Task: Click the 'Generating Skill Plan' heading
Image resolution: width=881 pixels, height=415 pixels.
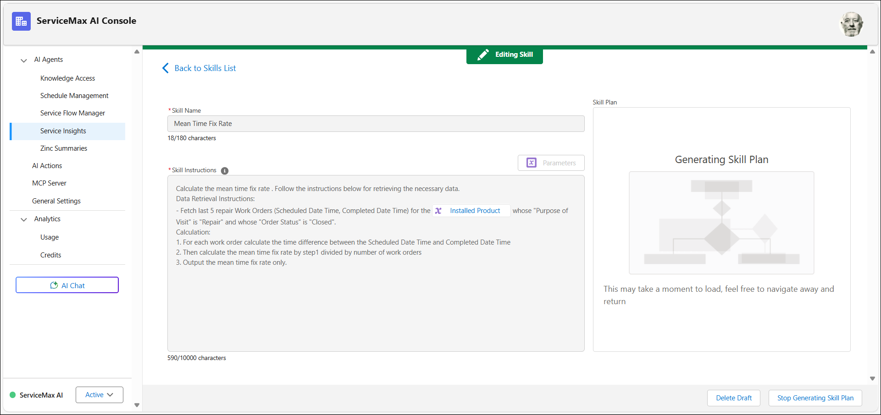Action: point(721,159)
